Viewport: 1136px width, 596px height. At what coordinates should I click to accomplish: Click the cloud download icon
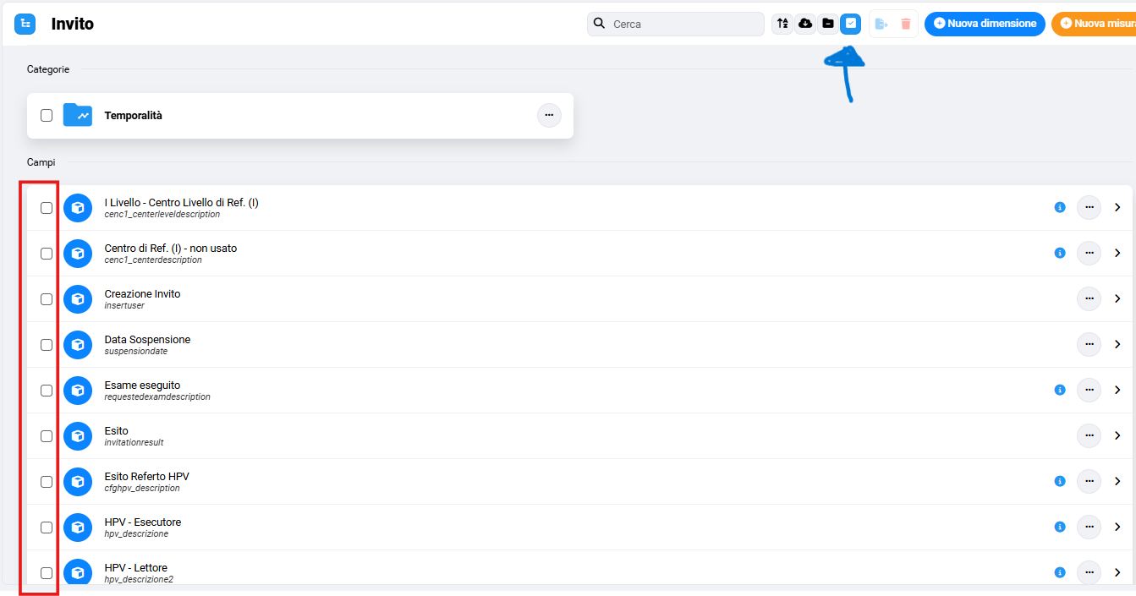[x=805, y=24]
